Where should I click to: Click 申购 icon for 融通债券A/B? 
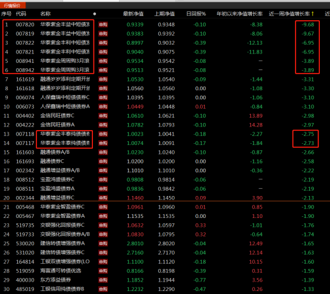coord(103,153)
